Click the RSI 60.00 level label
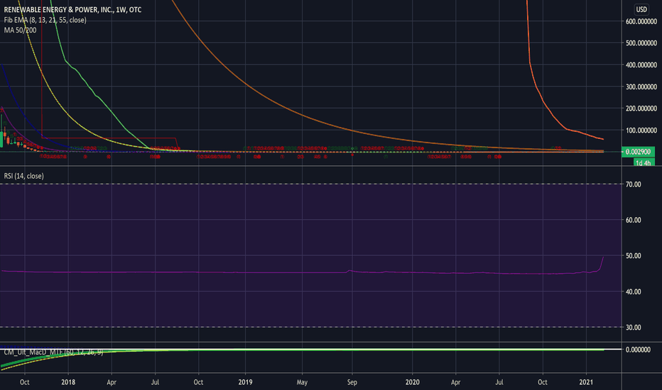Screen dimensions: 662x390 pyautogui.click(x=634, y=220)
